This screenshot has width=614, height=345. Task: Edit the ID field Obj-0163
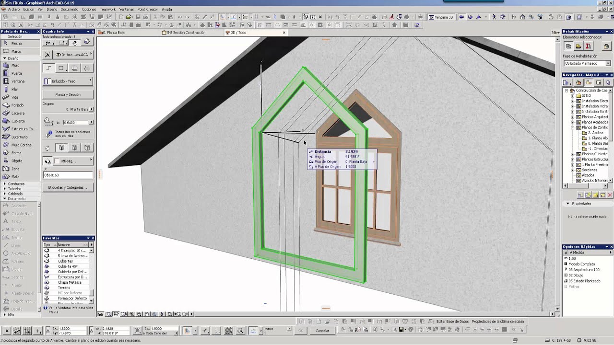68,175
